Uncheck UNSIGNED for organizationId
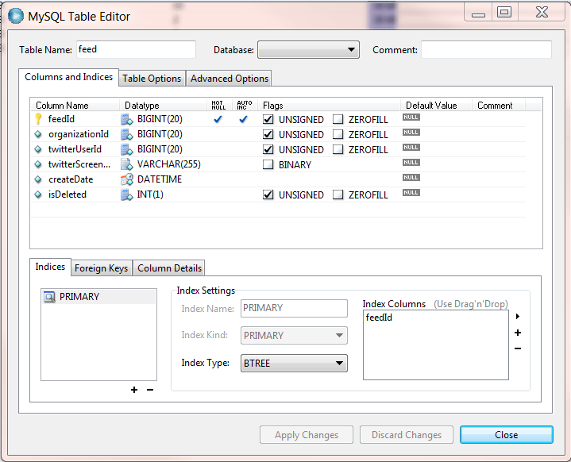571x462 pixels. 268,134
